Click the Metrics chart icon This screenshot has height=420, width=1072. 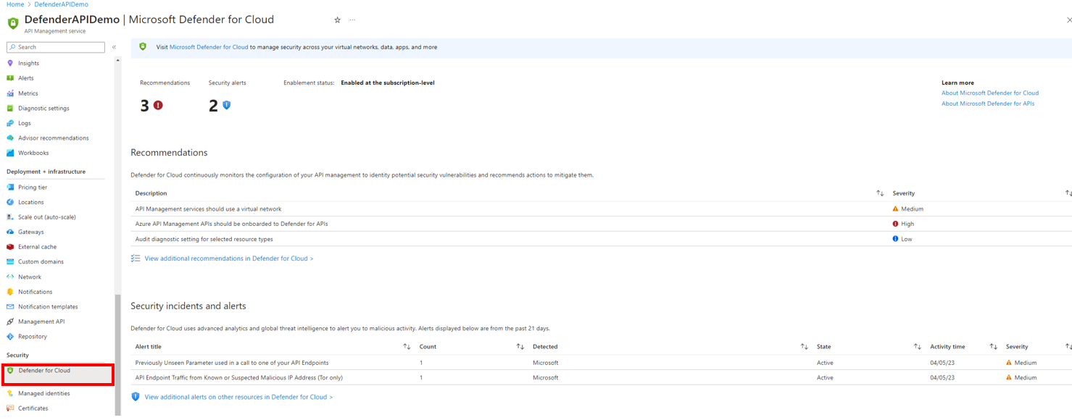[10, 93]
